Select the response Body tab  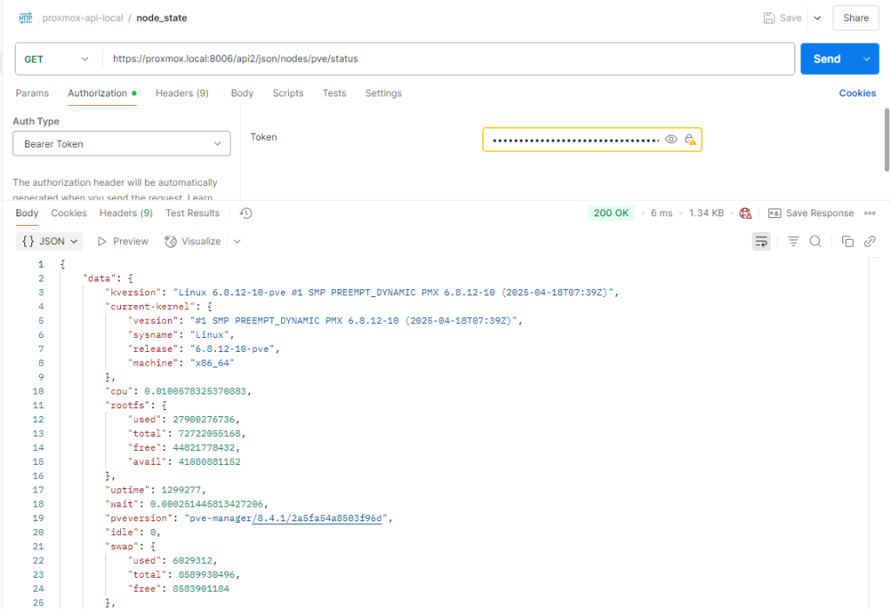[x=27, y=213]
